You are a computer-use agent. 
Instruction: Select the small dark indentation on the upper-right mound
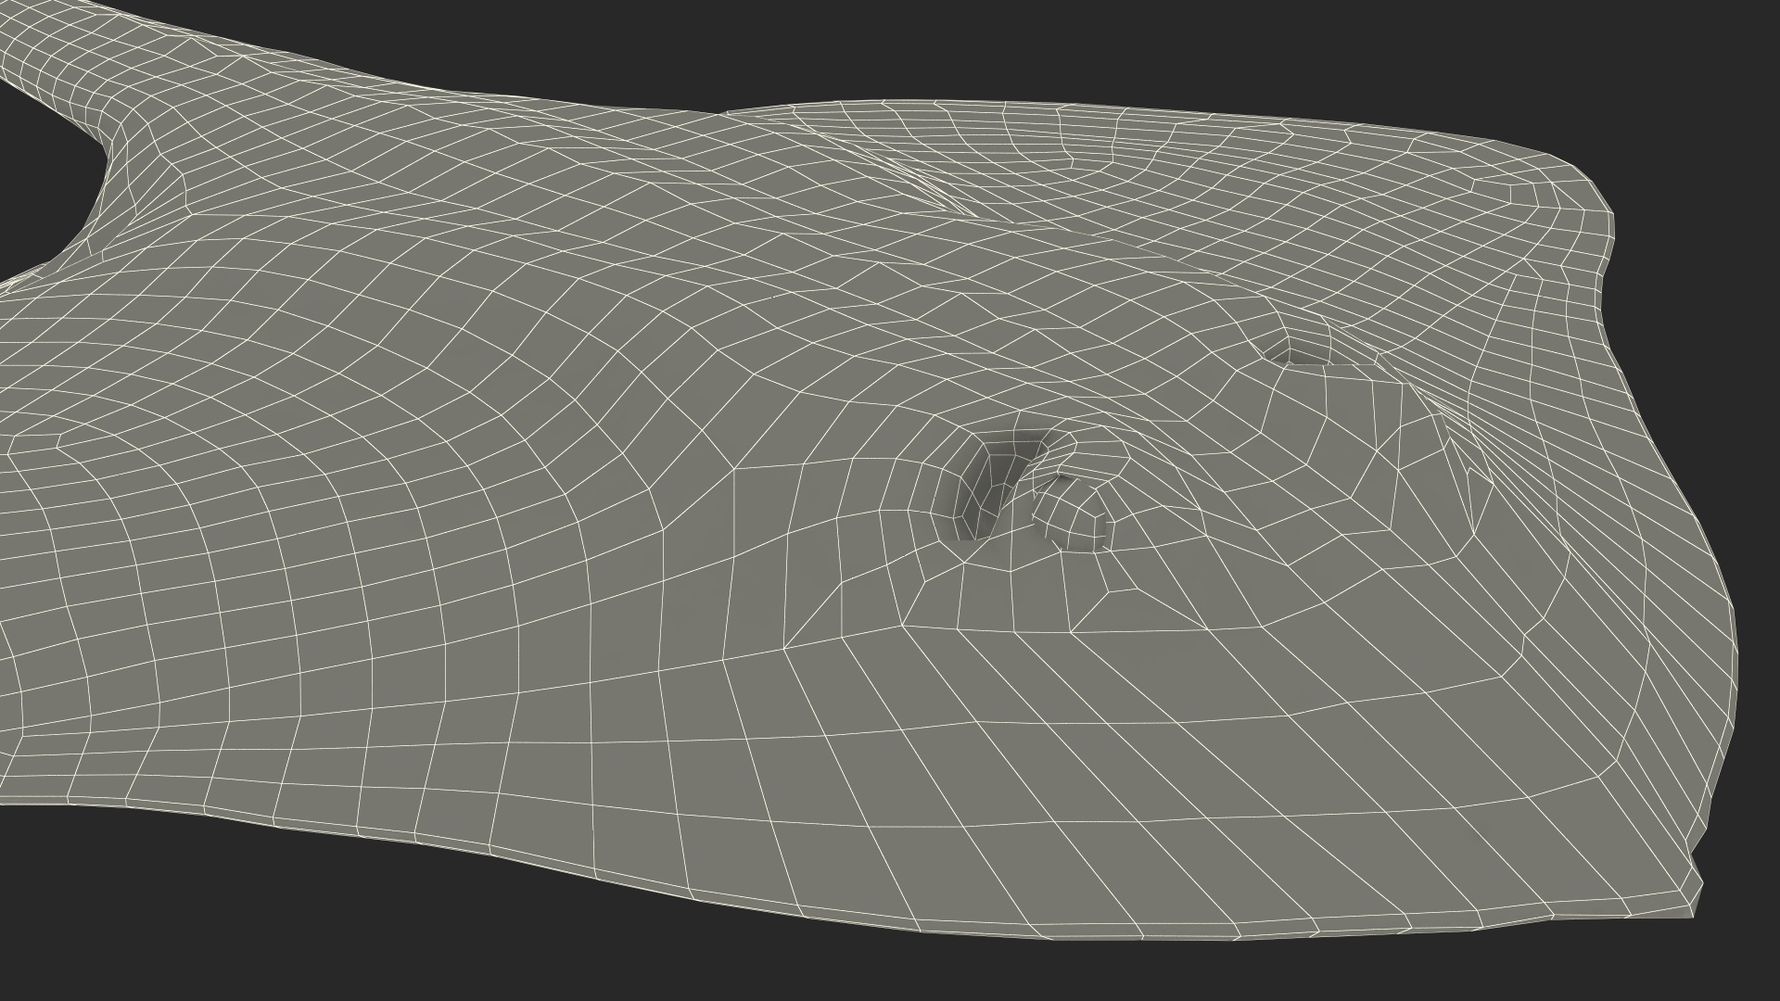pos(1298,349)
